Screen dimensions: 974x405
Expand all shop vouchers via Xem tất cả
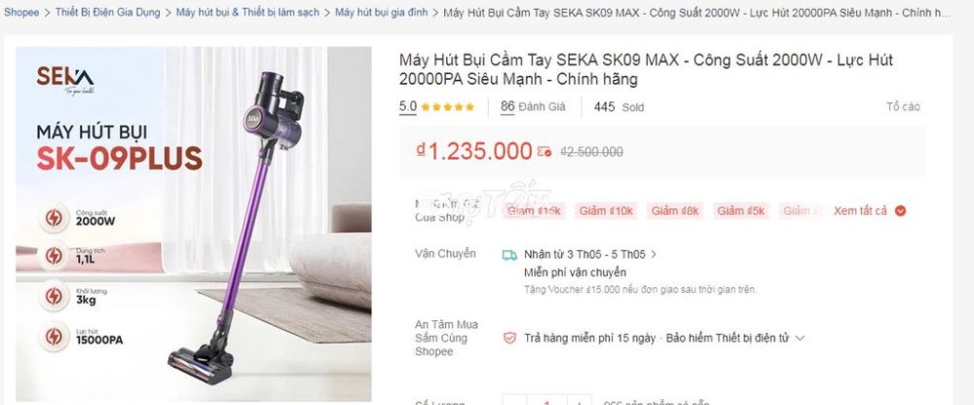click(860, 211)
